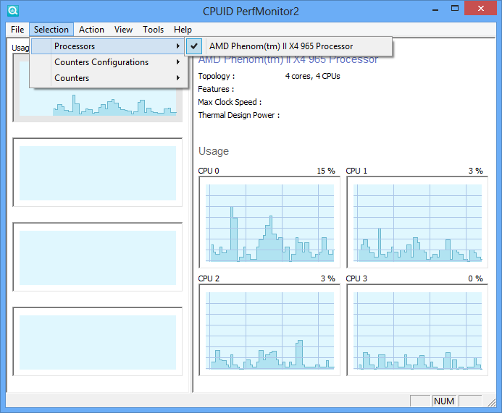
Task: Choose AMD Phenom(tm) II X4 965 Processor item
Action: click(288, 46)
